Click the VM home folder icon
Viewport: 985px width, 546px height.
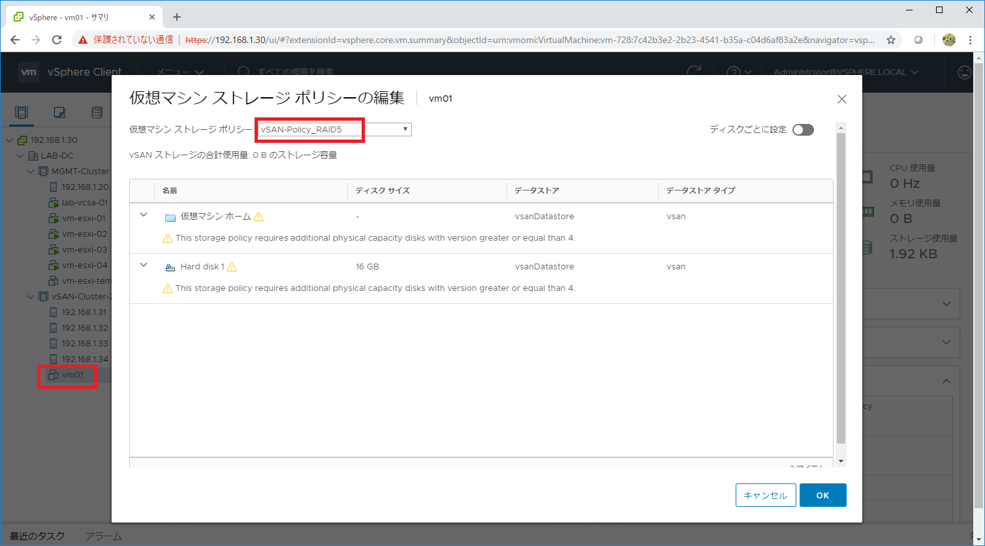pos(170,217)
